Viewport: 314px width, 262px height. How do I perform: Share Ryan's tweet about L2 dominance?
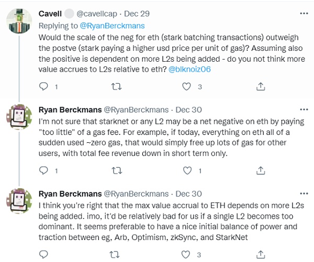[260, 255]
